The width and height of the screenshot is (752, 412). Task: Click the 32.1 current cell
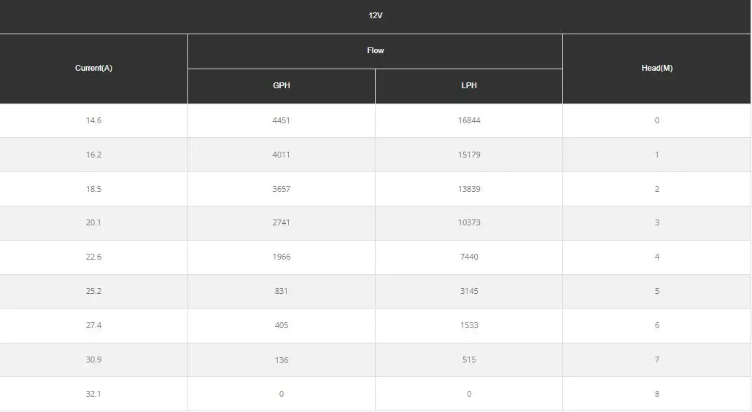click(93, 394)
